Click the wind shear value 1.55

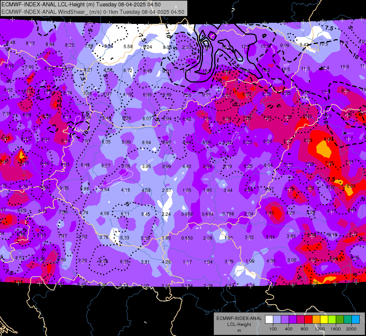[187, 190]
